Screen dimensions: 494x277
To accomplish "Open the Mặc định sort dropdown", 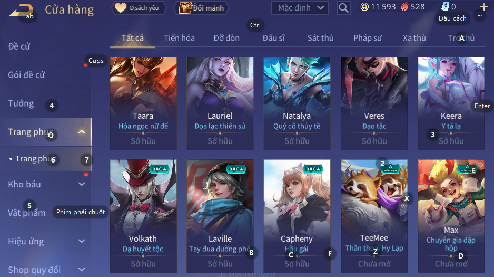I will [299, 8].
